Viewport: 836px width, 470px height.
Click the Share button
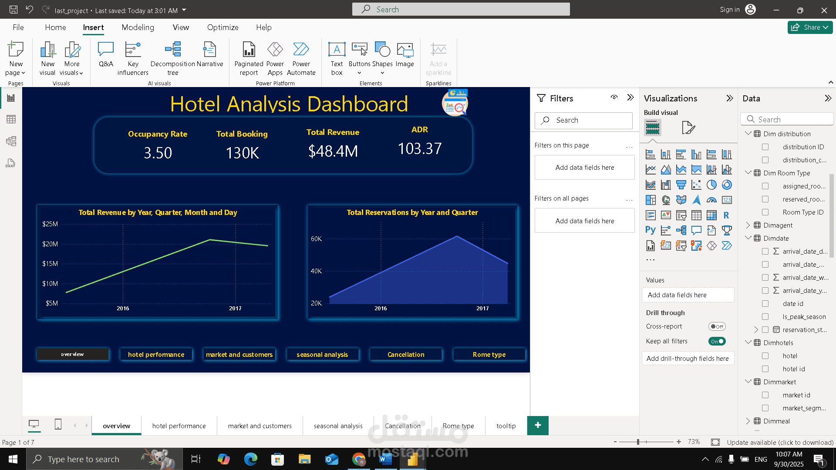click(x=810, y=27)
